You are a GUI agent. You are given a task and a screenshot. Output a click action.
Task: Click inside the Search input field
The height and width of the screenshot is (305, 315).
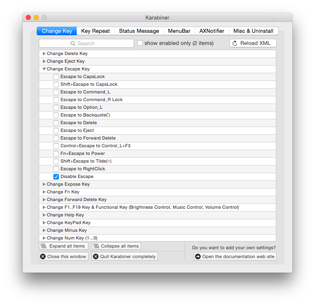86,43
